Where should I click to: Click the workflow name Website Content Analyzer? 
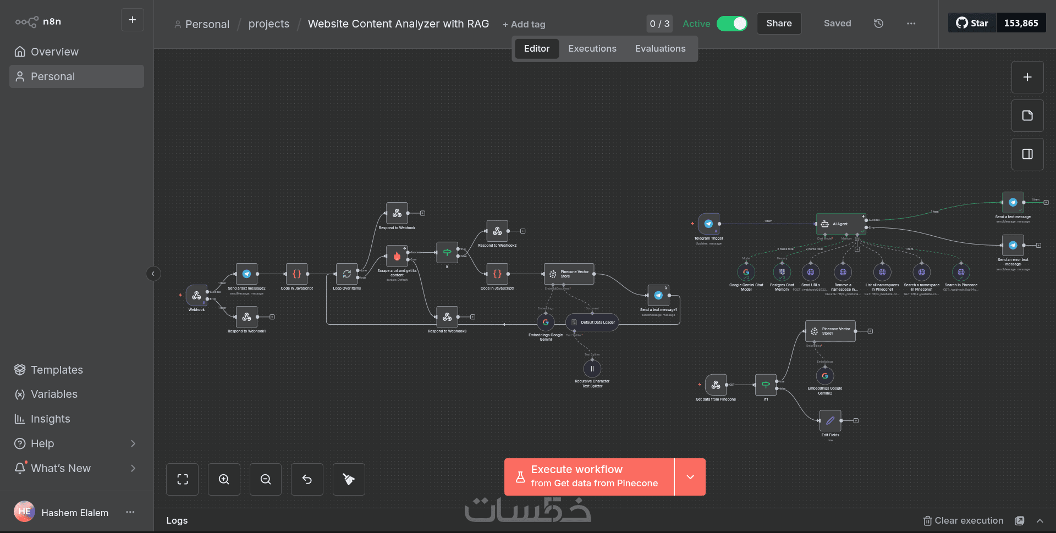tap(398, 24)
